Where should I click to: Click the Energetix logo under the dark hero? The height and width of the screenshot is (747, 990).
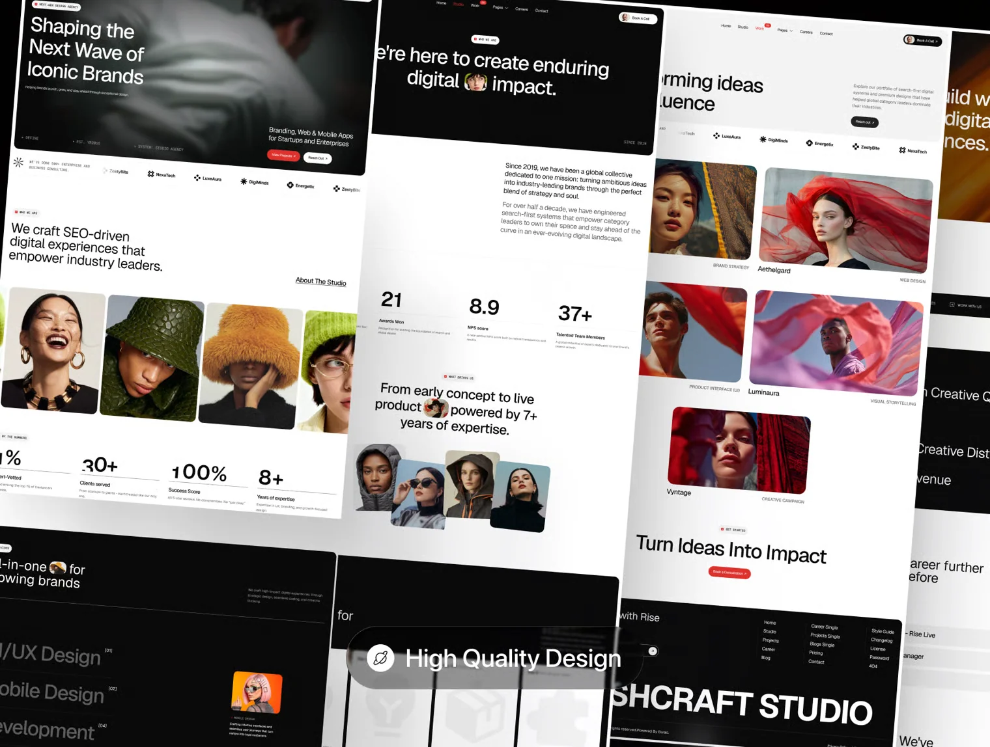(x=300, y=185)
